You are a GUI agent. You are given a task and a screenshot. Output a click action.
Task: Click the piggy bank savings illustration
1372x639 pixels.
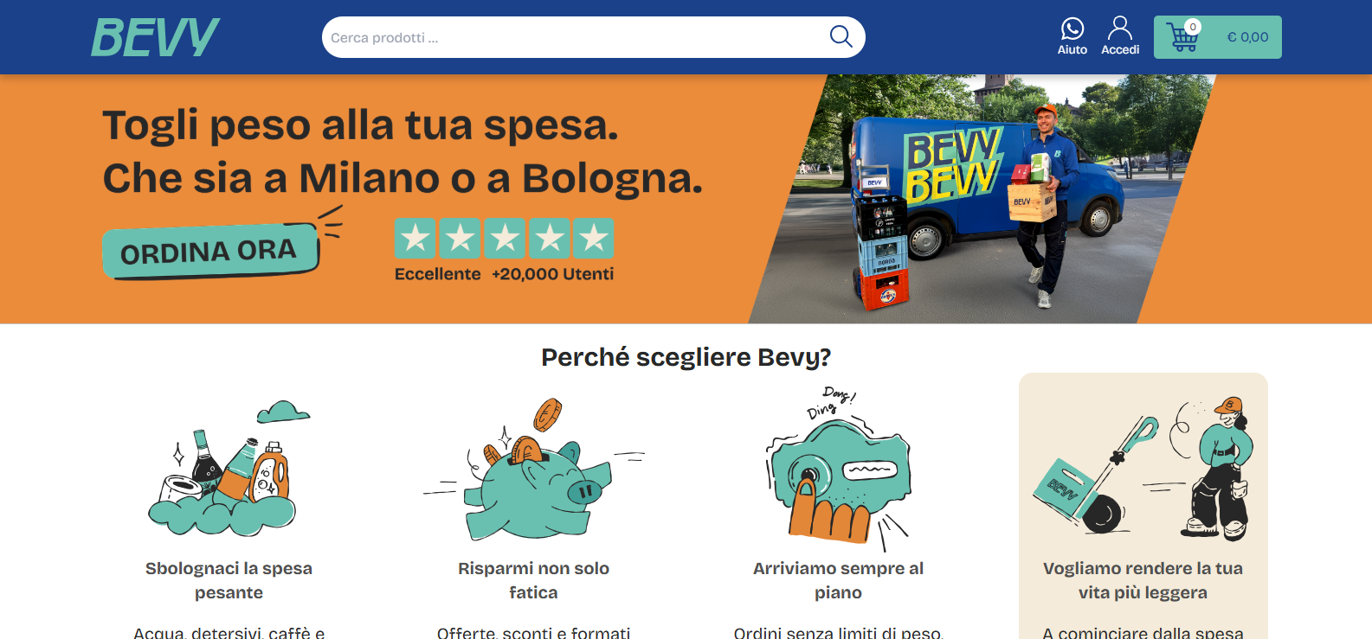pos(534,470)
